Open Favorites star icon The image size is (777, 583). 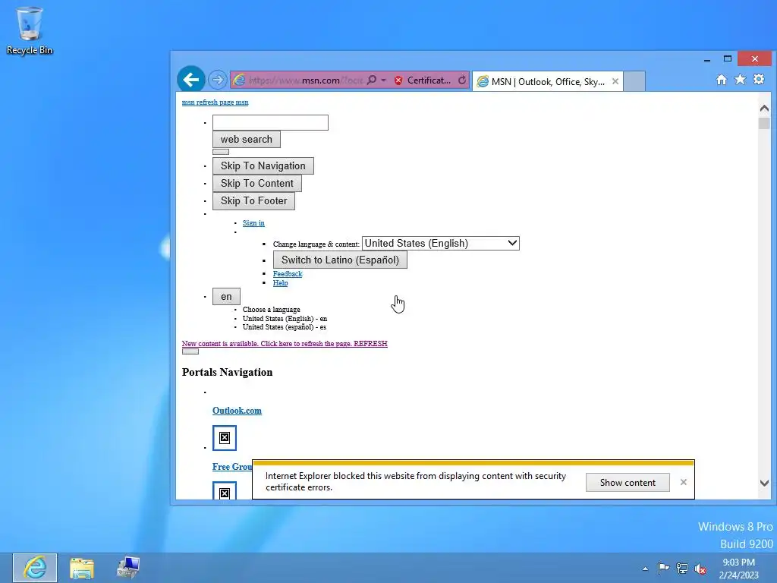[740, 79]
